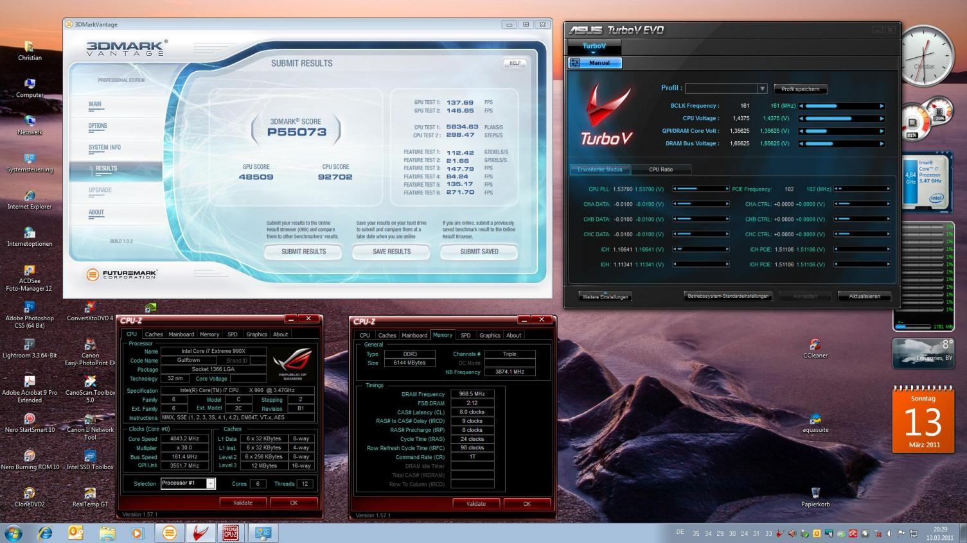
Task: Click Validate in the left CPU-Z window
Action: click(x=243, y=503)
